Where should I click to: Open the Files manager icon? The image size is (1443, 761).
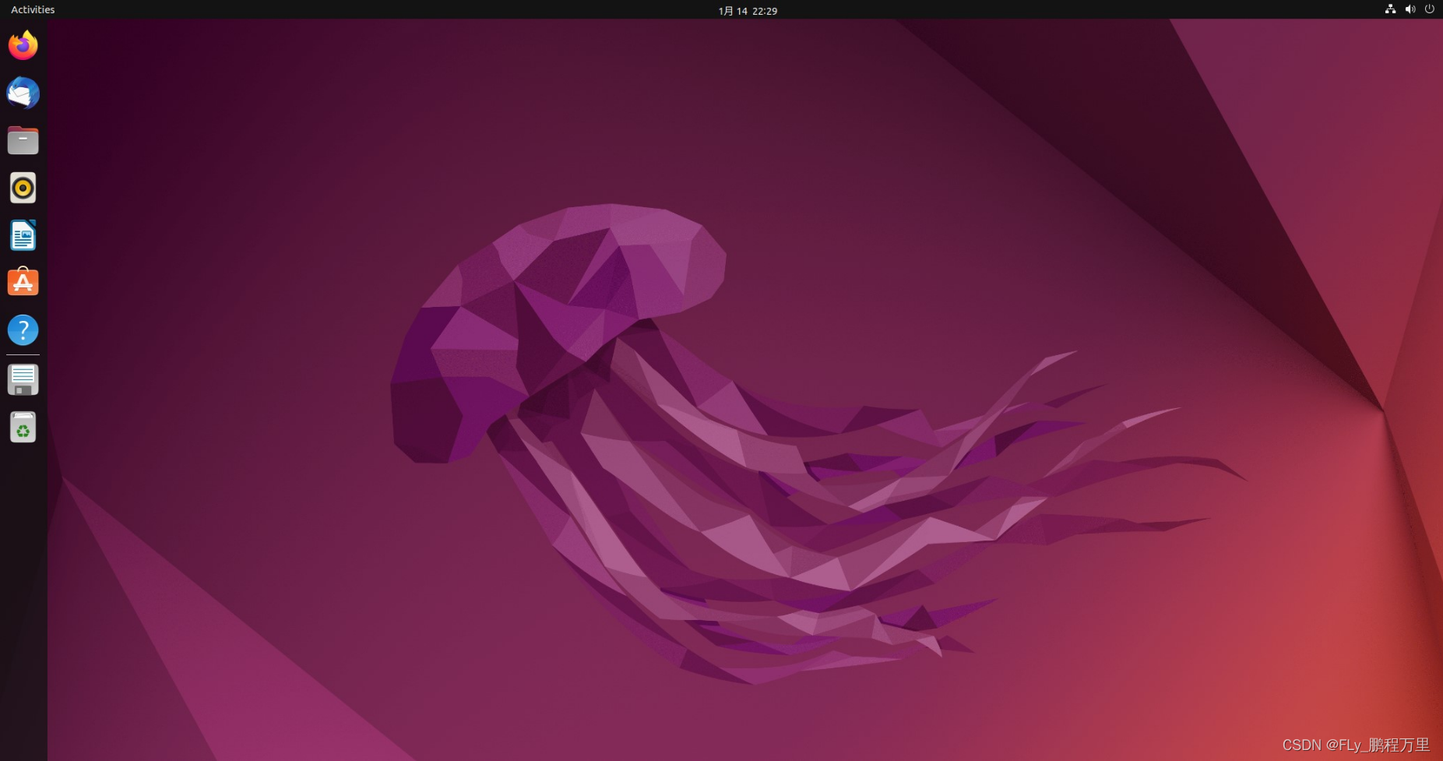click(x=23, y=140)
